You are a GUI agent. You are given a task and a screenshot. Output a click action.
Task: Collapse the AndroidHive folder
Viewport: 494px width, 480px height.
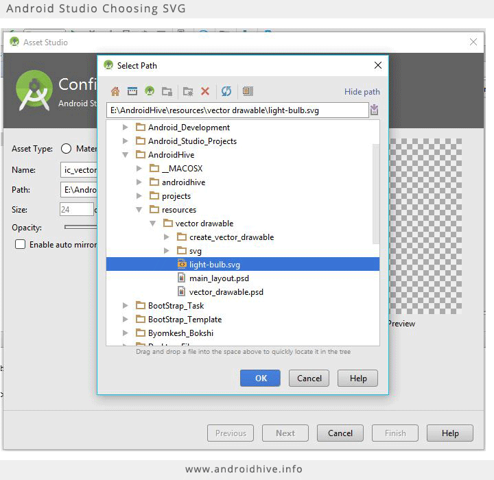[125, 155]
